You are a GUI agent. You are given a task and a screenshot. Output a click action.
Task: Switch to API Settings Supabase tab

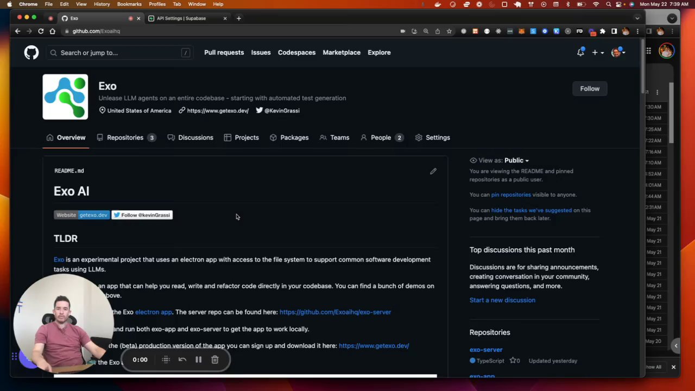click(187, 18)
